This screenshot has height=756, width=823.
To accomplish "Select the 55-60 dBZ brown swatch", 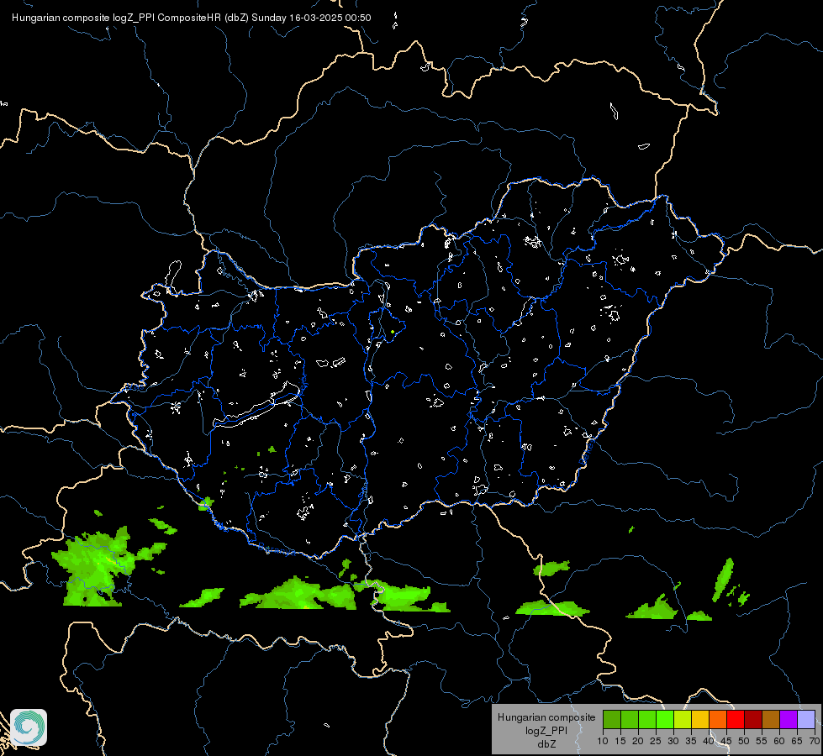I will (x=771, y=719).
